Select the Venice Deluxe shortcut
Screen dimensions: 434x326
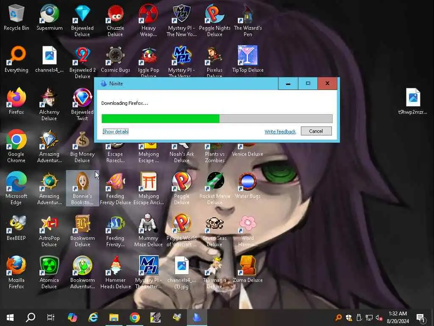tap(248, 151)
